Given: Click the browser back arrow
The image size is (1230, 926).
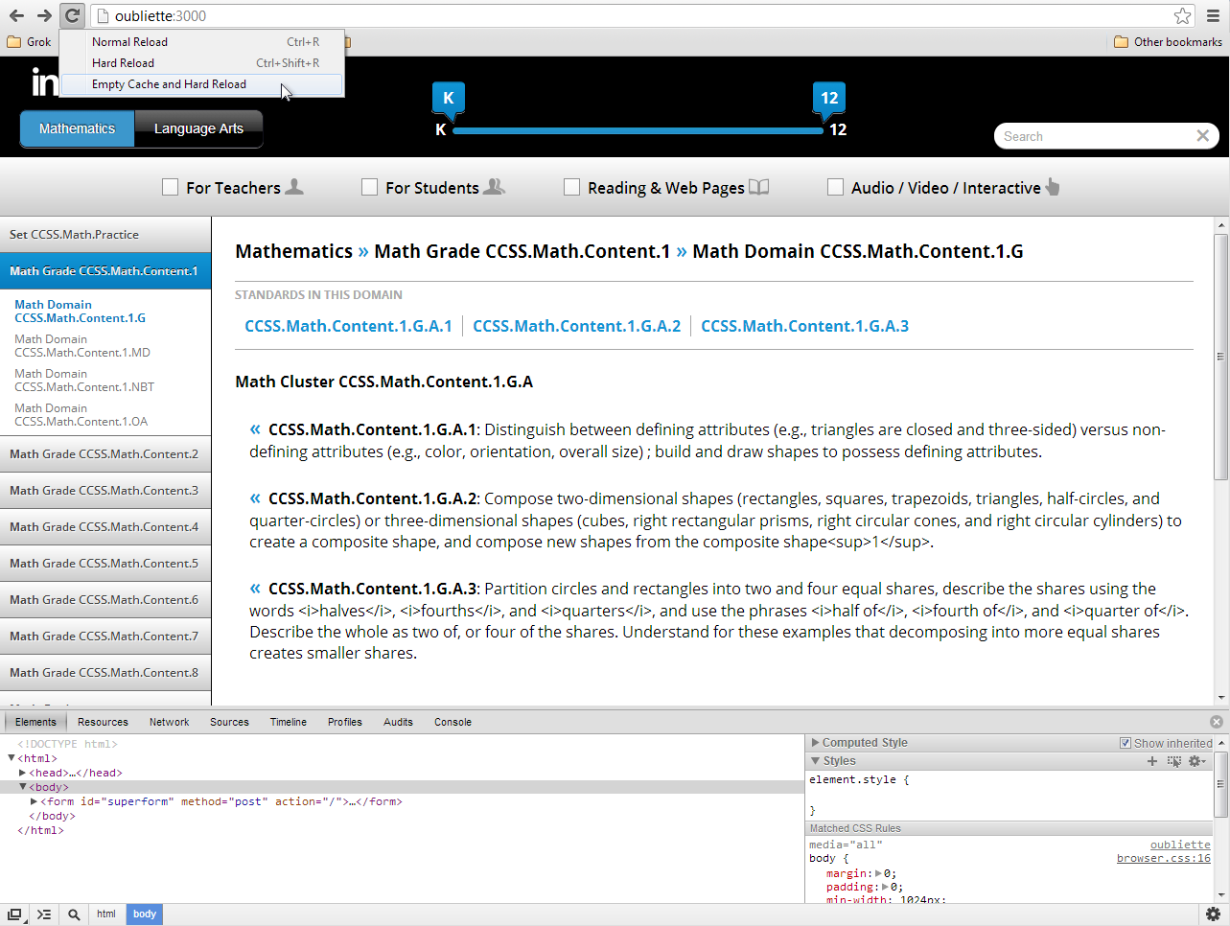Looking at the screenshot, I should (x=16, y=15).
